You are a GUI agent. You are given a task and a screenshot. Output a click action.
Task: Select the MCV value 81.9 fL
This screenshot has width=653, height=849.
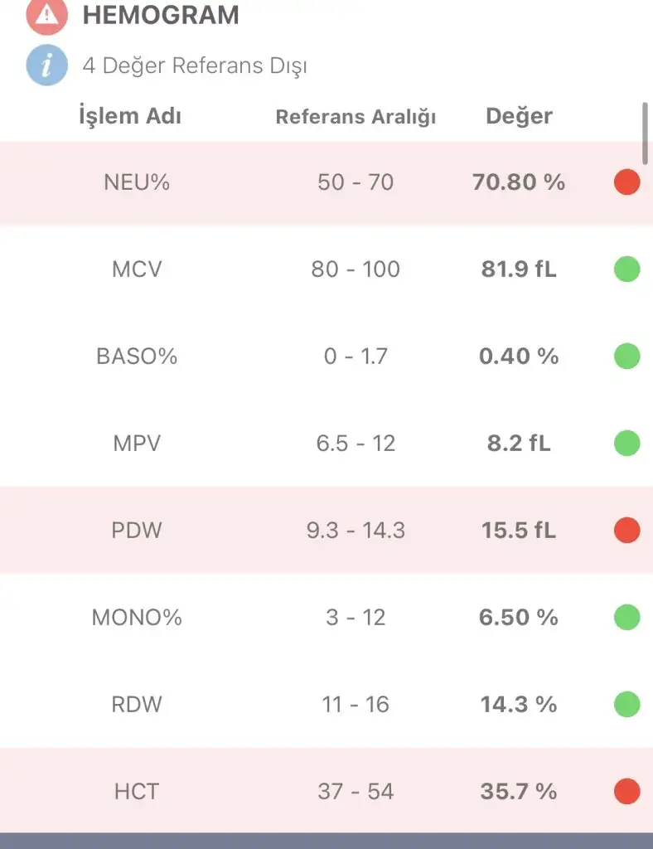coord(519,269)
